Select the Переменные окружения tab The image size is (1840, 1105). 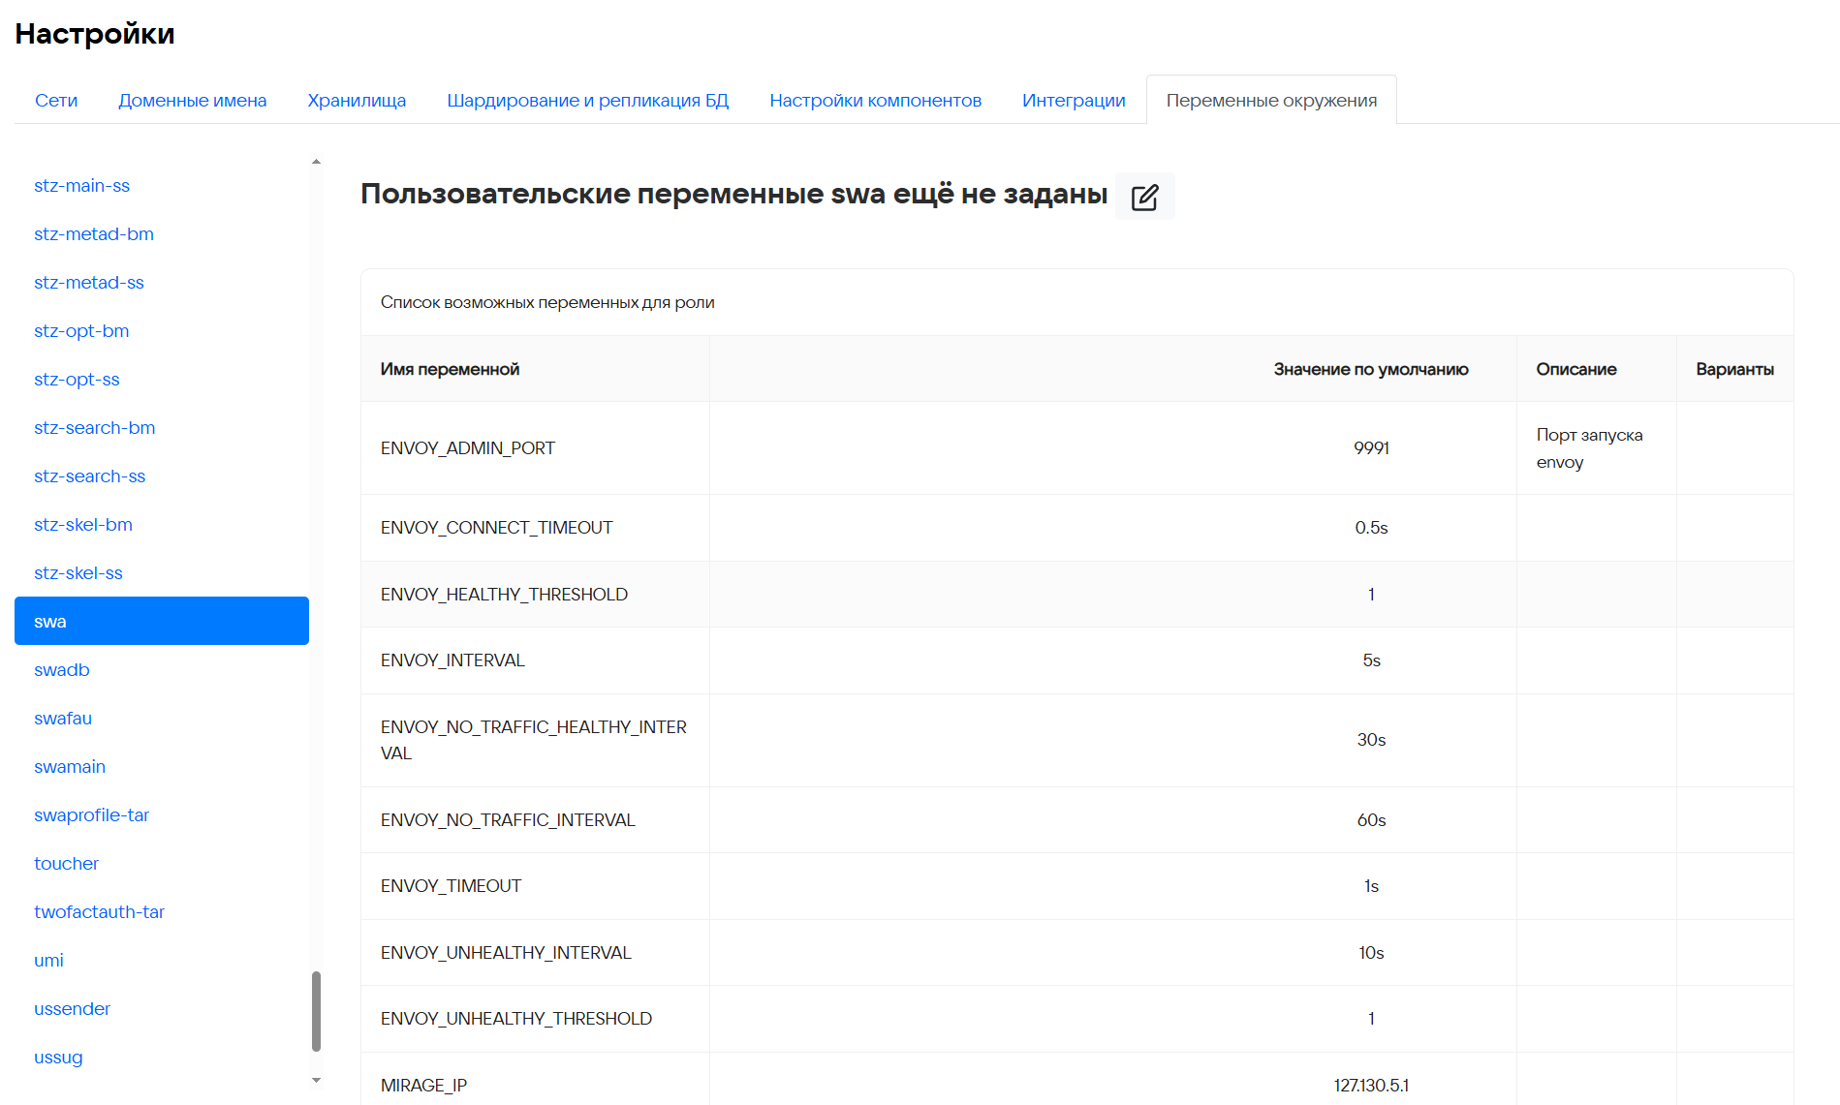click(1271, 101)
